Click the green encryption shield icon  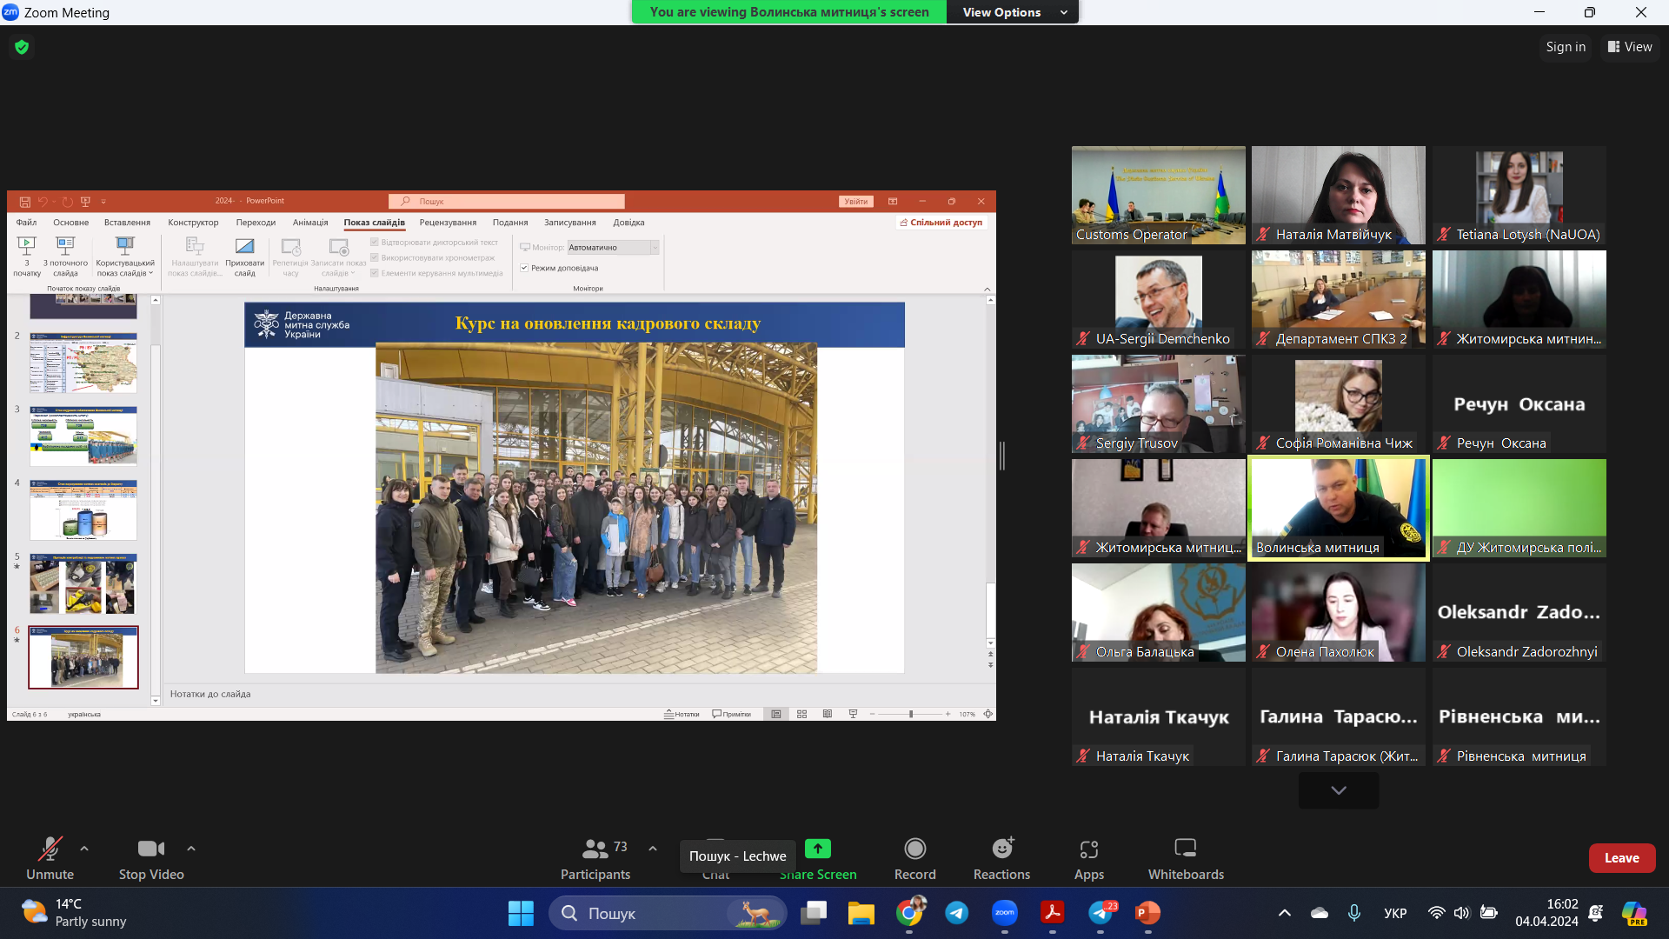[x=22, y=47]
